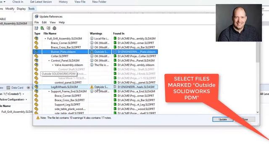This screenshot has width=269, height=151.
Task: Open File menu in Update References
Action: coord(37,22)
